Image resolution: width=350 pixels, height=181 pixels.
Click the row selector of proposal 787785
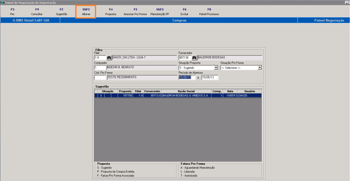[96, 95]
